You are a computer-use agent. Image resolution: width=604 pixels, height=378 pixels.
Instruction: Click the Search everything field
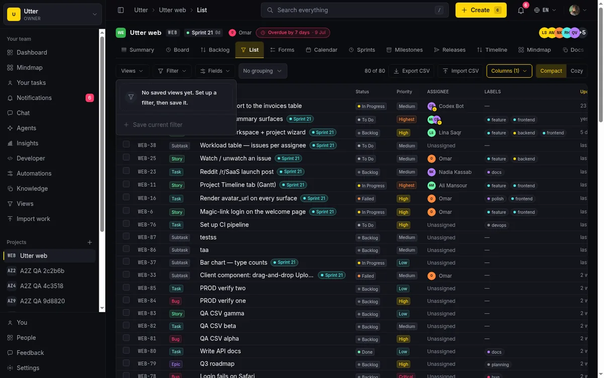coord(355,10)
